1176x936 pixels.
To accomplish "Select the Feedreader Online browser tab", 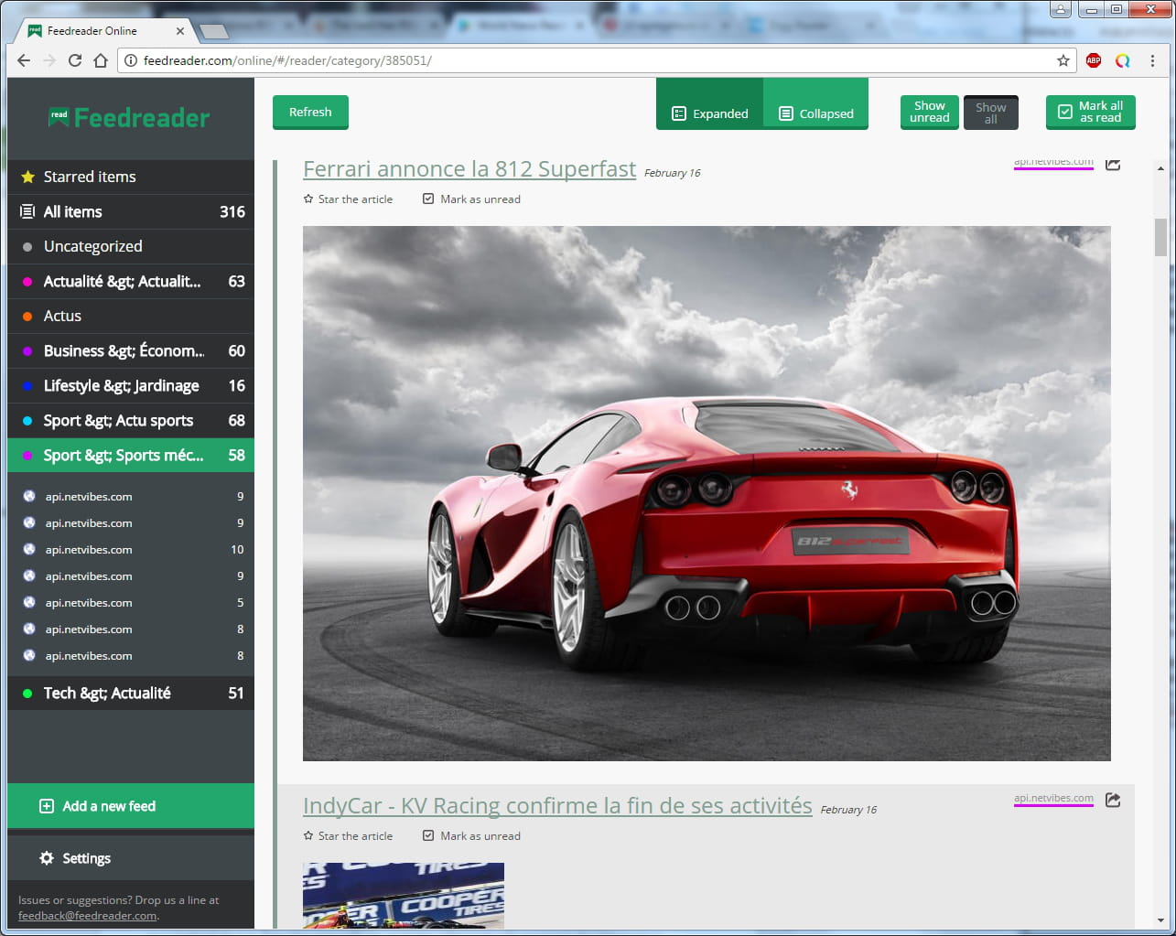I will [102, 30].
